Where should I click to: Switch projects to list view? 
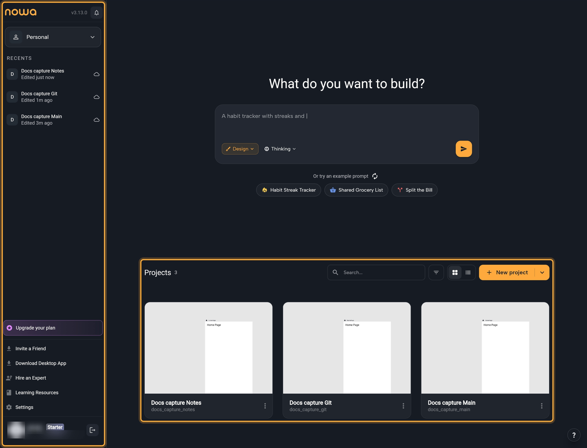tap(468, 272)
